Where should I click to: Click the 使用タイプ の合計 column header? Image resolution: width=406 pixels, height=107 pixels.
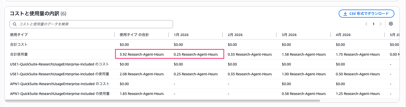click(x=134, y=35)
